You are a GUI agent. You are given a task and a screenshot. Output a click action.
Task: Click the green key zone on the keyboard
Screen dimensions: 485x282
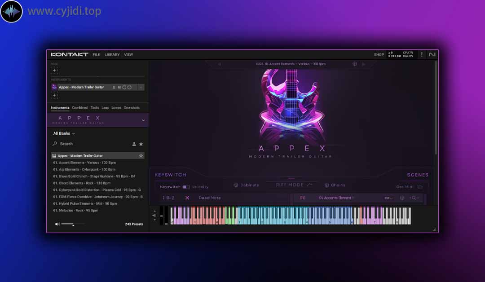click(230, 216)
